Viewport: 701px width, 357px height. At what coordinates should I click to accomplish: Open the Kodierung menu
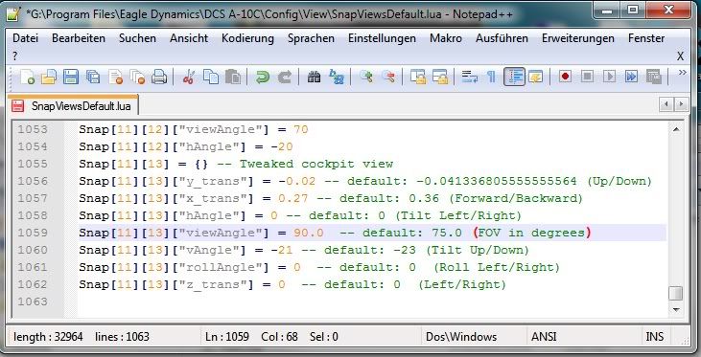pos(247,38)
